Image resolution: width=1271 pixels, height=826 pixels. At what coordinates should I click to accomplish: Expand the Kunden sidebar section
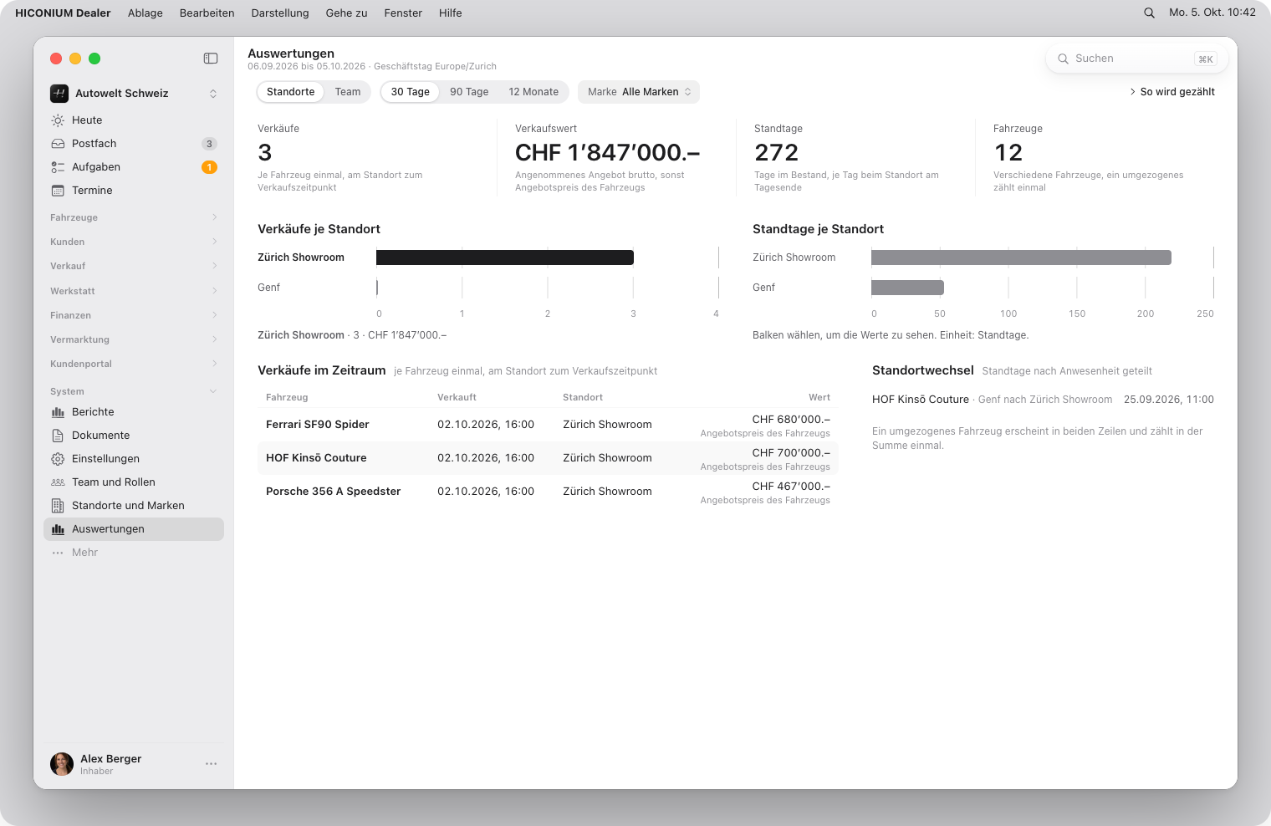(x=134, y=242)
